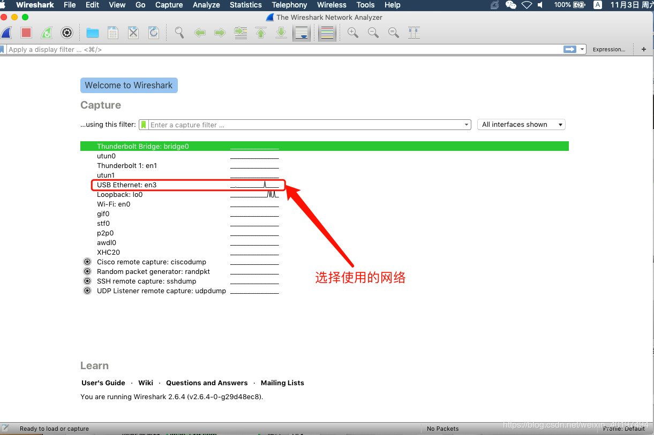Open the All interfaces shown dropdown
The width and height of the screenshot is (654, 435).
[521, 125]
